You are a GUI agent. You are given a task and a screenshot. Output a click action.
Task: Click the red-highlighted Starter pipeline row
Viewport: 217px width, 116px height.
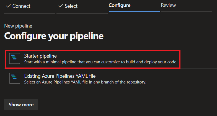click(92, 60)
